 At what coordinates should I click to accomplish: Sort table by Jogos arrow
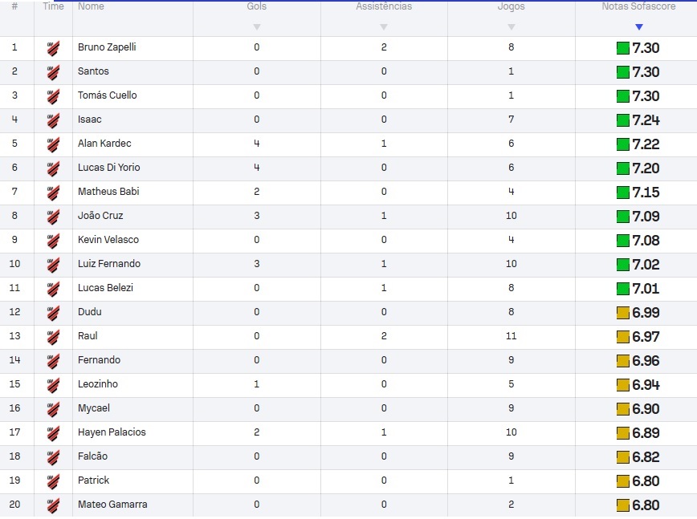click(x=512, y=27)
